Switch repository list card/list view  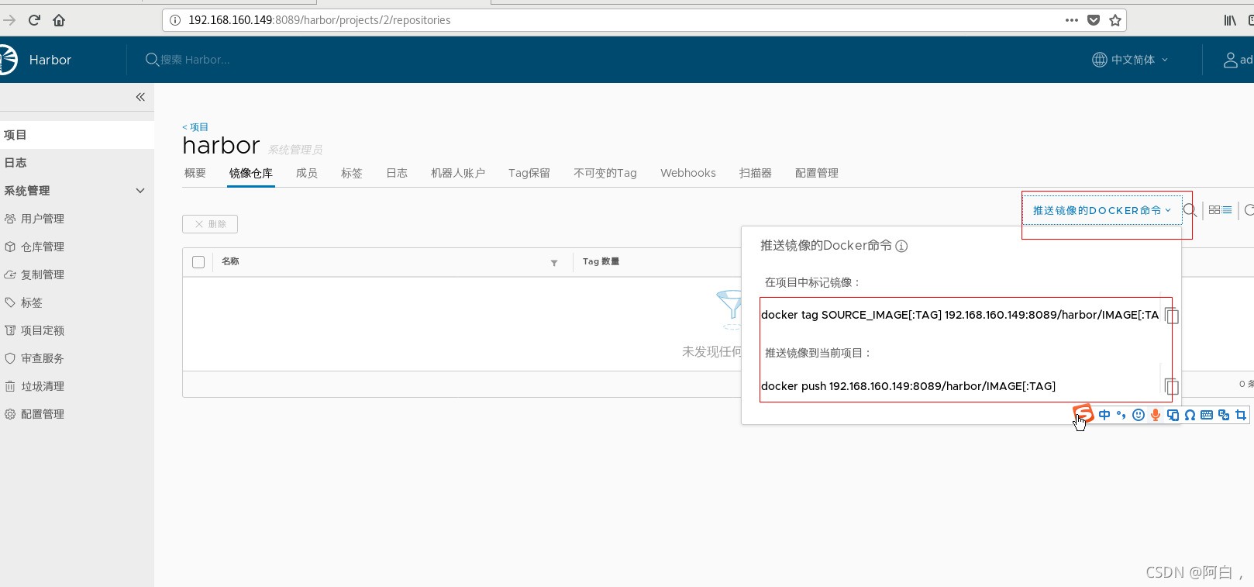pyautogui.click(x=1220, y=210)
